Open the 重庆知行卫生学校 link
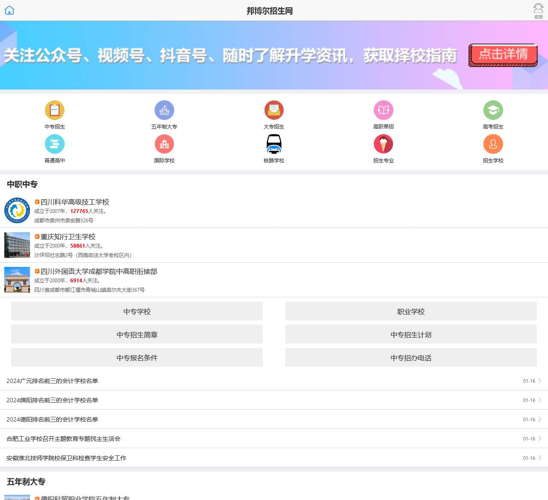Screen dimensions: 548x500 tap(68, 237)
